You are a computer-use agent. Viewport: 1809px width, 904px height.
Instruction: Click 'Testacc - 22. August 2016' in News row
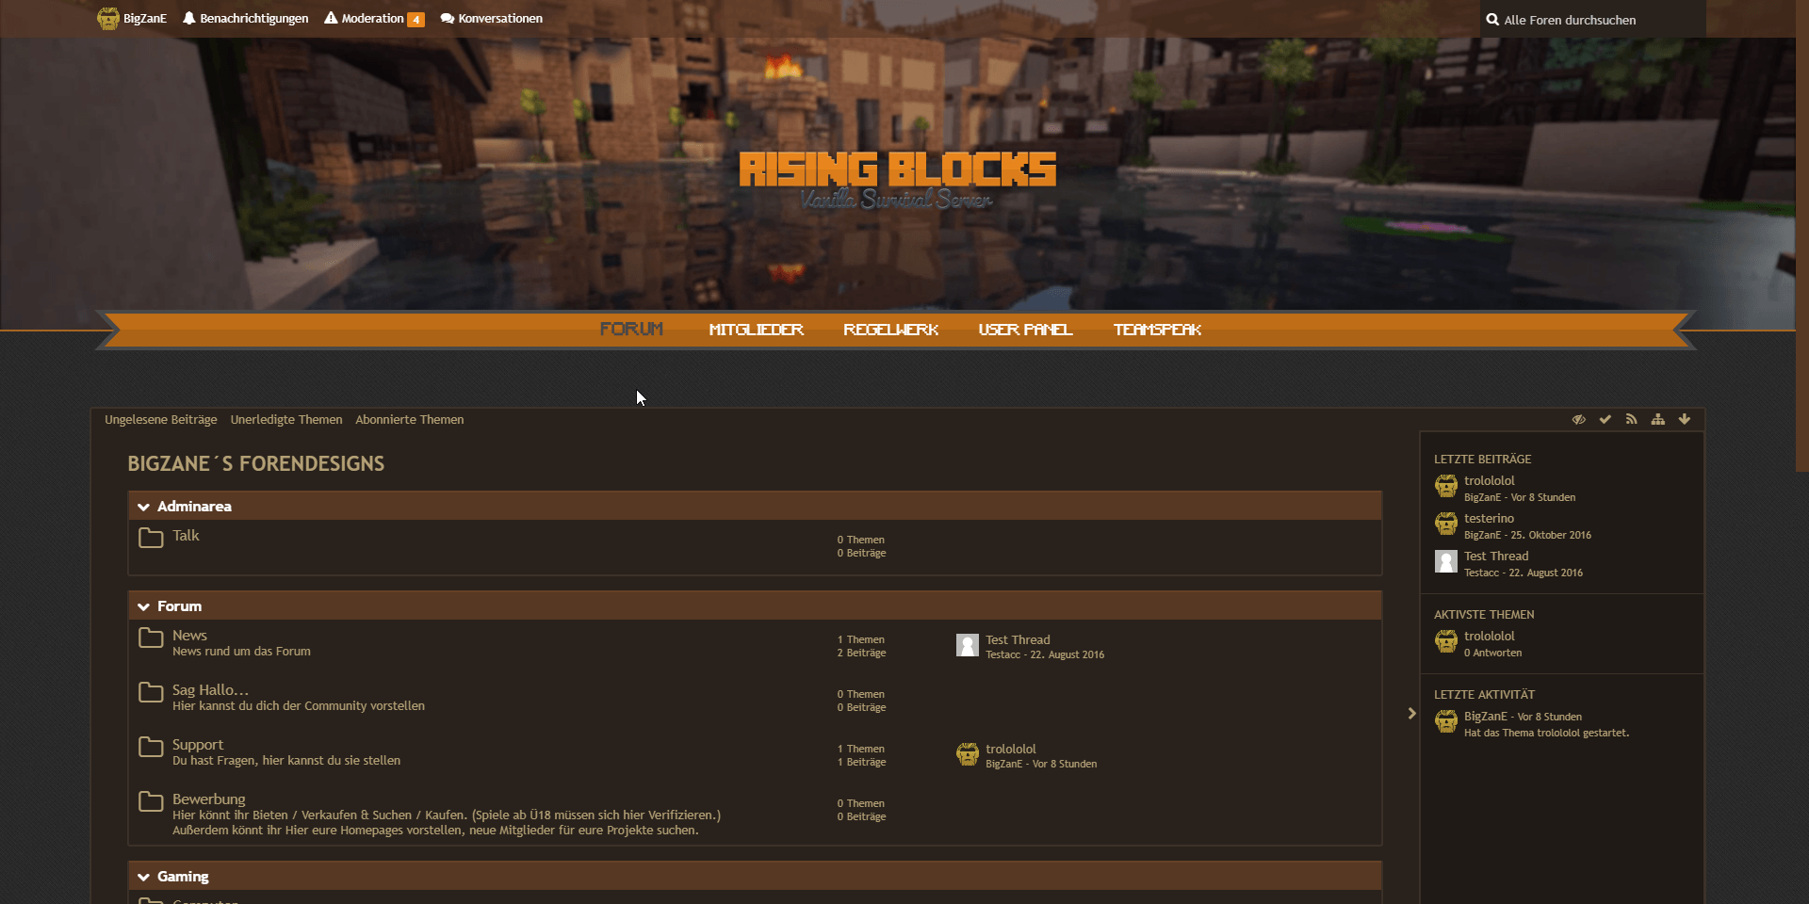(1045, 655)
